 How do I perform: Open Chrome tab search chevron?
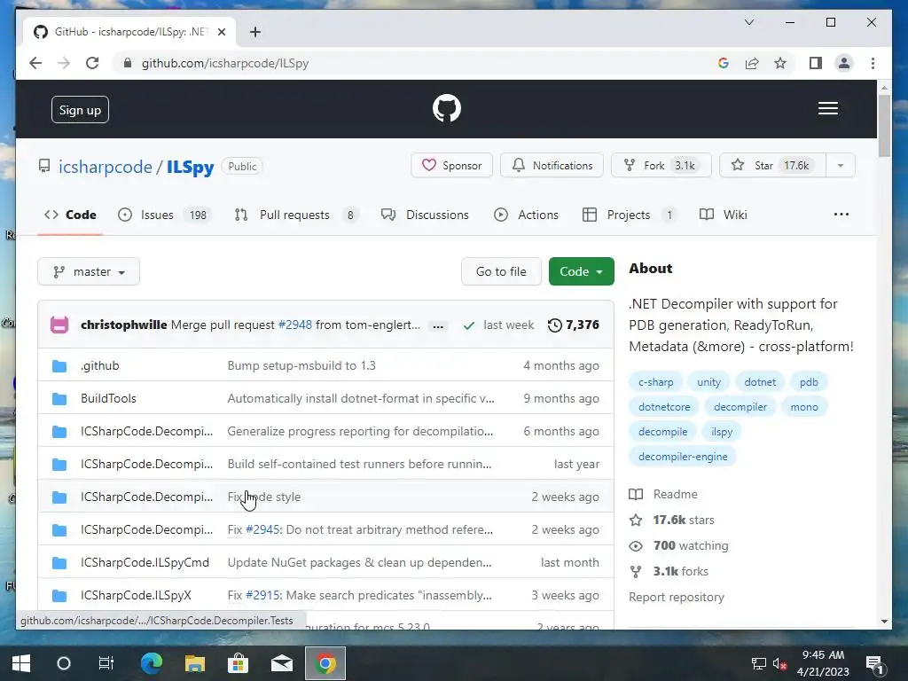[749, 22]
